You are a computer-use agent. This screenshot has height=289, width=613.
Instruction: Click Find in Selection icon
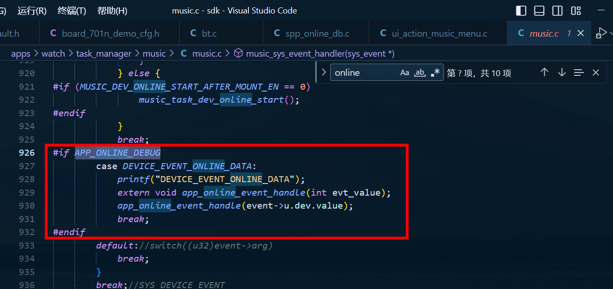tap(579, 72)
